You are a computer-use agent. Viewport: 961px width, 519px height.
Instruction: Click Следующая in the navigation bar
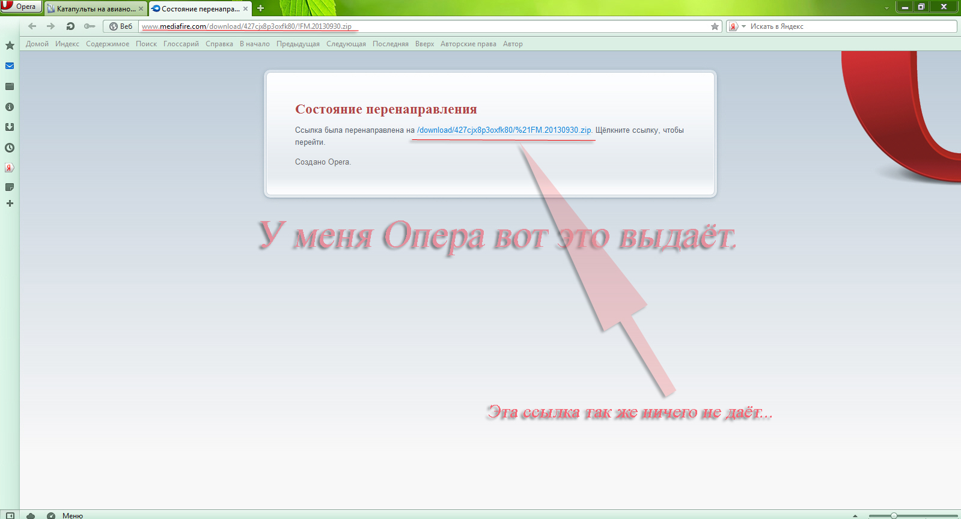[x=346, y=44]
